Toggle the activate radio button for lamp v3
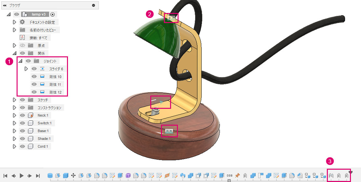This screenshot has width=361, height=182. [52, 14]
